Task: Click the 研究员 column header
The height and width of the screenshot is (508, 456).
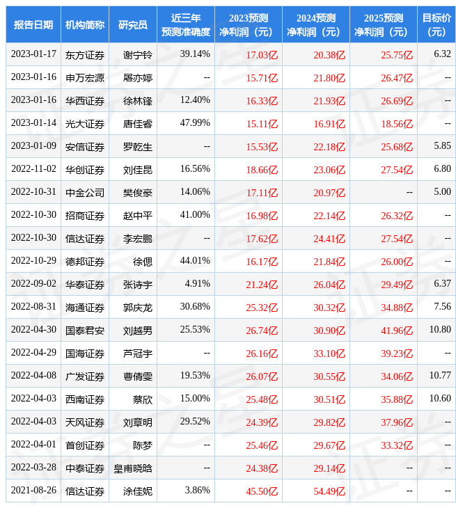Action: point(132,24)
